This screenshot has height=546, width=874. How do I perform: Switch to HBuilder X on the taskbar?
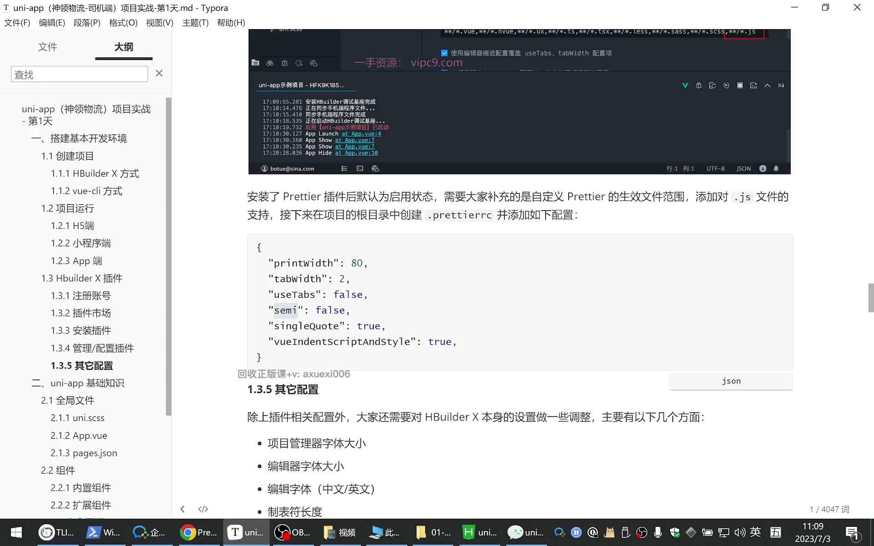480,532
